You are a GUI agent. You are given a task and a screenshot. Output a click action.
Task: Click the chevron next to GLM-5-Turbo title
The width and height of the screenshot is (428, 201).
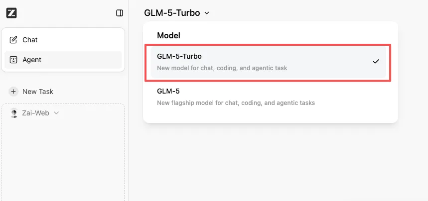click(x=207, y=13)
